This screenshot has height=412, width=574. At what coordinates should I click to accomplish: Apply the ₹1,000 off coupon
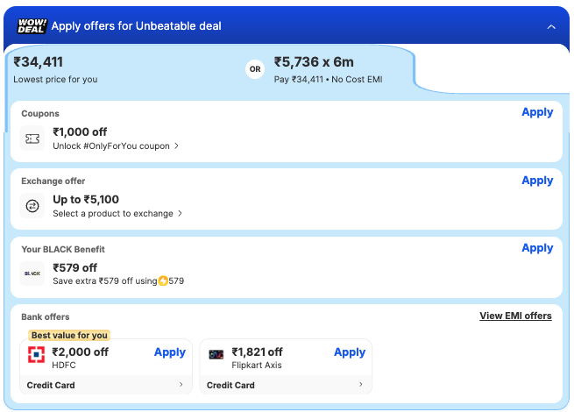537,112
